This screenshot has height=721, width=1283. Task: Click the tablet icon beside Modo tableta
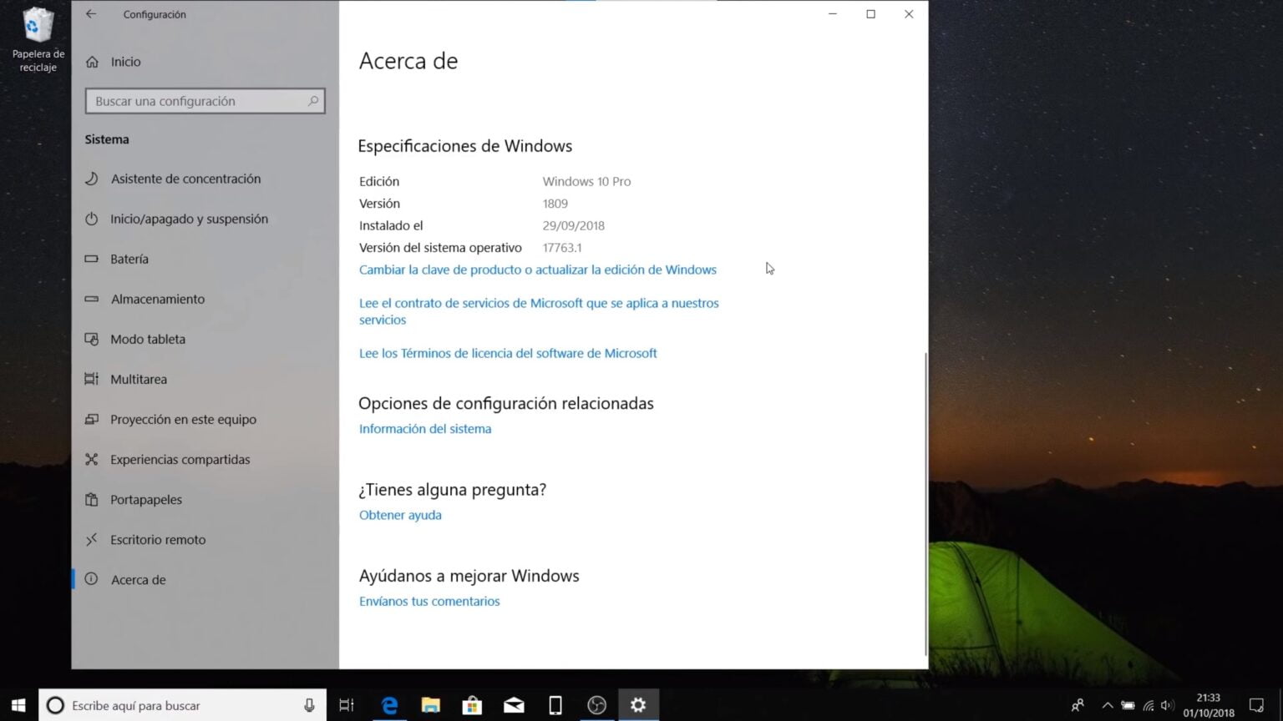[x=92, y=339]
